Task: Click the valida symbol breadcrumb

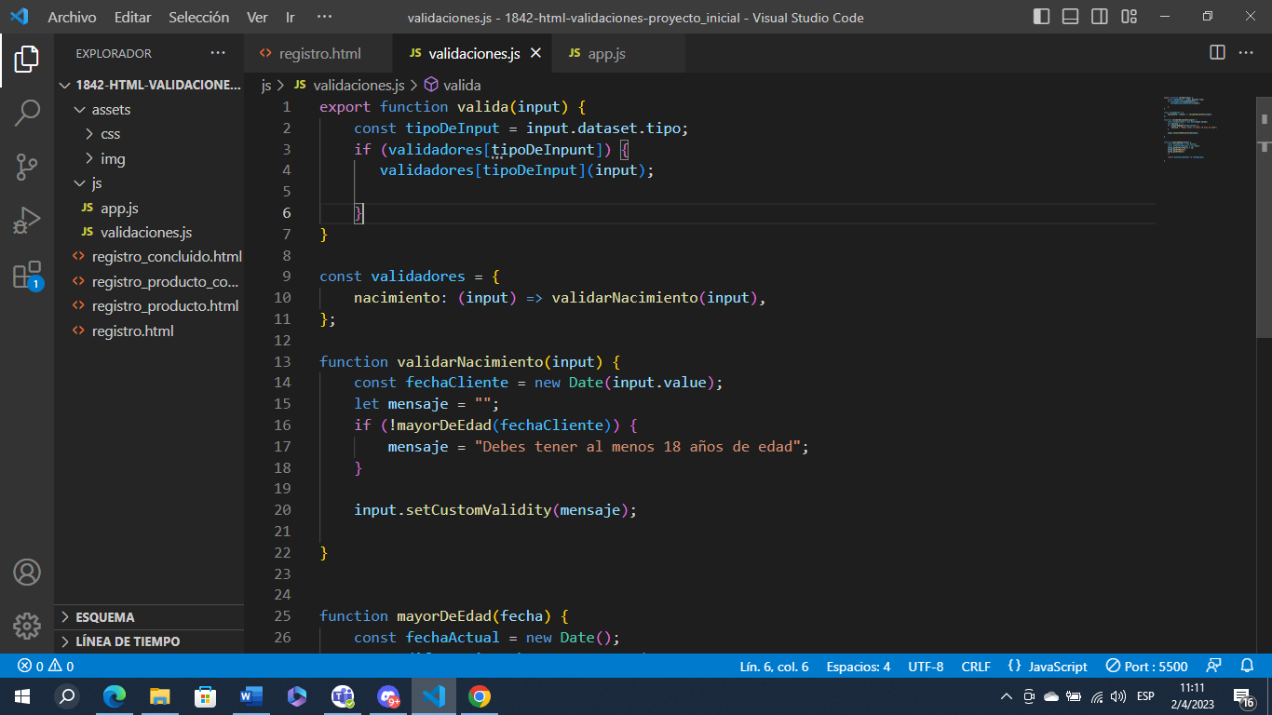Action: click(x=453, y=85)
